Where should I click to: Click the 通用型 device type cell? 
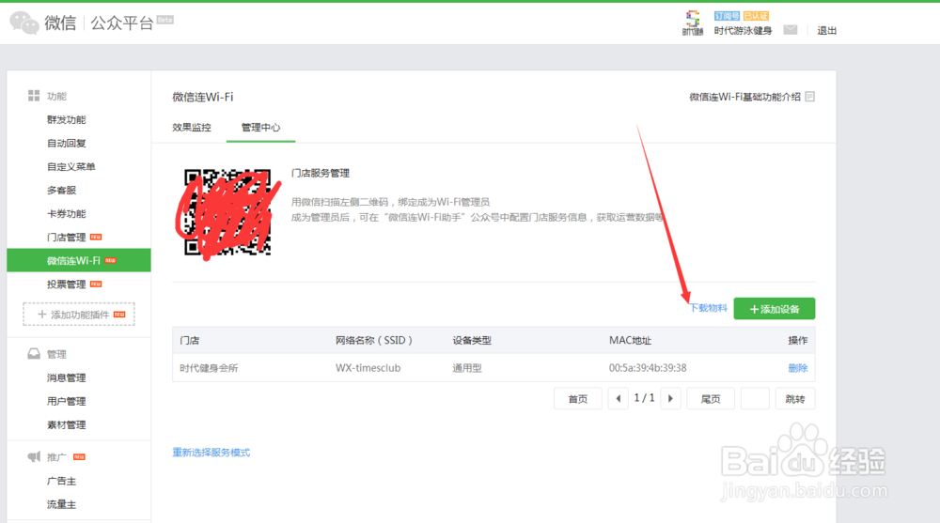click(467, 368)
